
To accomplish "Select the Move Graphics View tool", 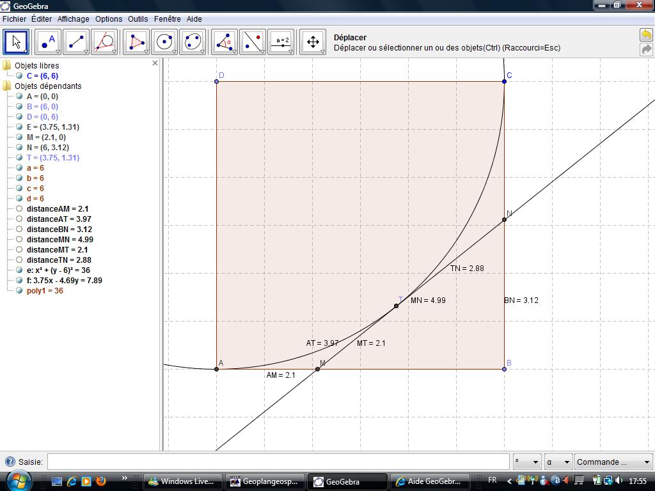I will click(313, 42).
